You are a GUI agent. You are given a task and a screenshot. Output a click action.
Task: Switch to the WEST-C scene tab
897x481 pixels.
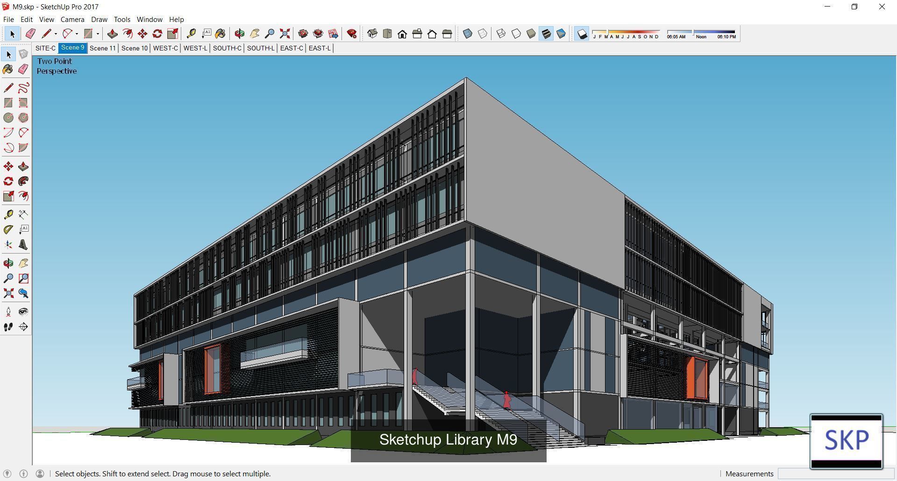tap(165, 48)
